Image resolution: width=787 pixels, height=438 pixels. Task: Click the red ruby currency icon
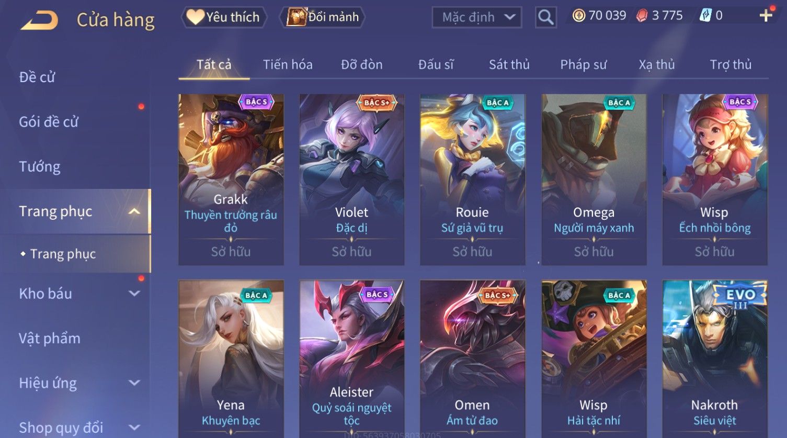click(642, 16)
